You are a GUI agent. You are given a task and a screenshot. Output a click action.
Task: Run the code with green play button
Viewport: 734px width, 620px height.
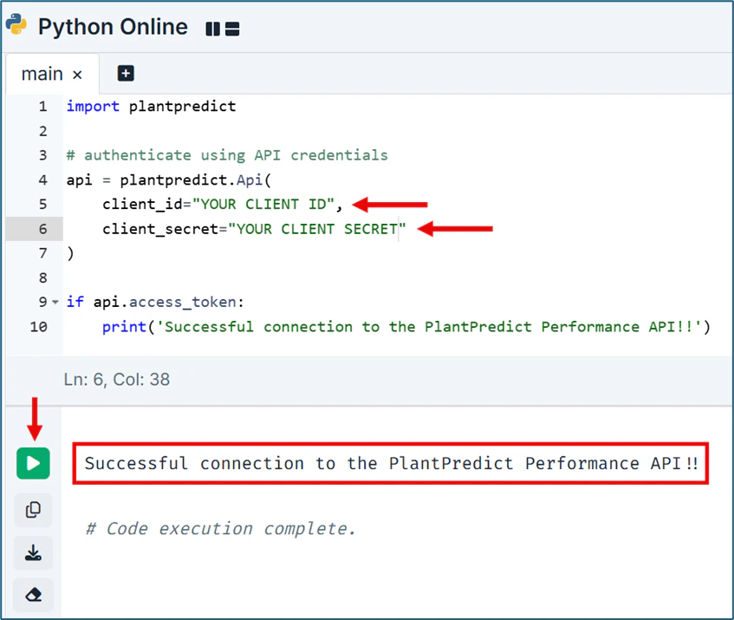click(x=33, y=463)
